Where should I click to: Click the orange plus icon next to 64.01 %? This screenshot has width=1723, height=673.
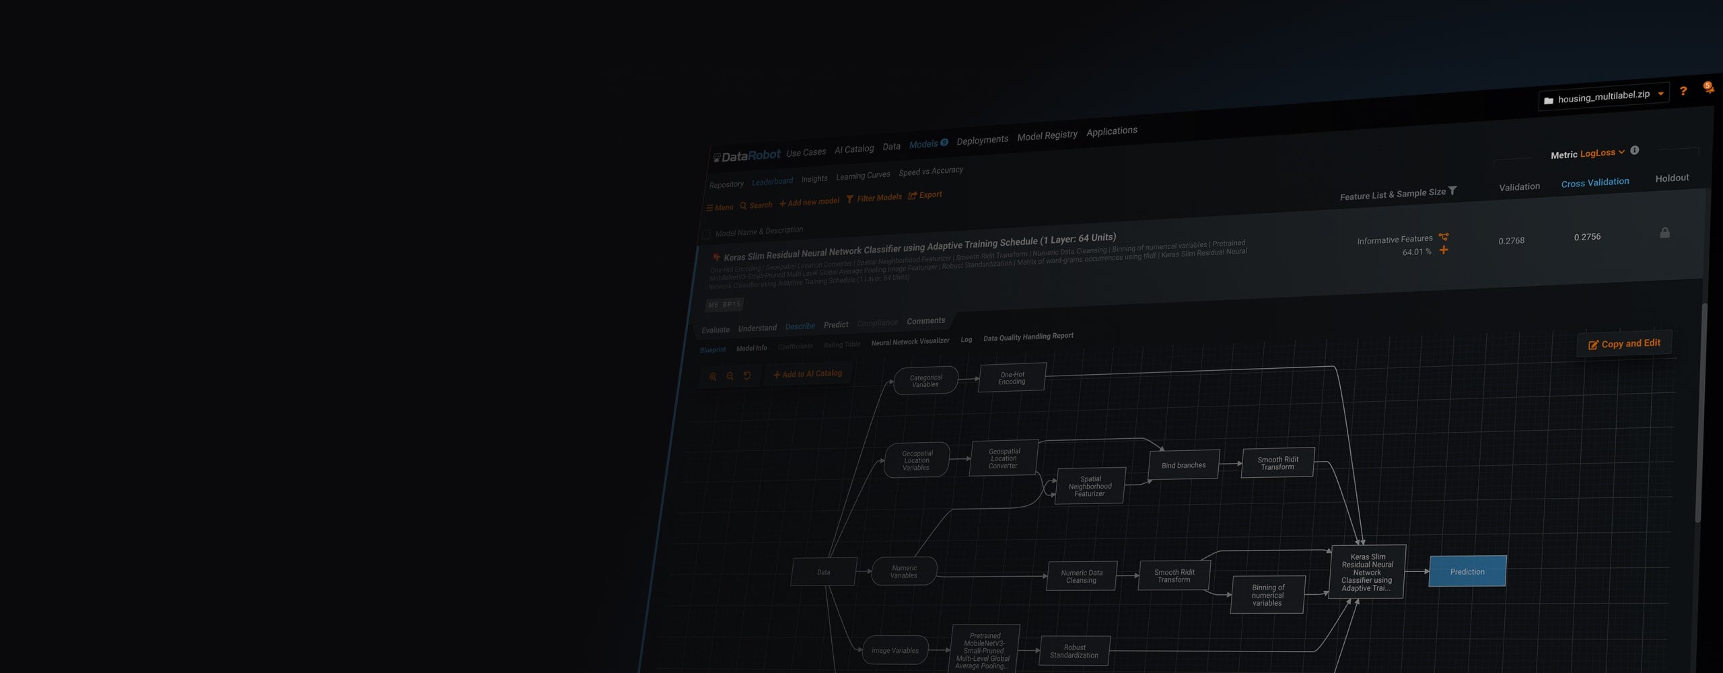(x=1444, y=250)
